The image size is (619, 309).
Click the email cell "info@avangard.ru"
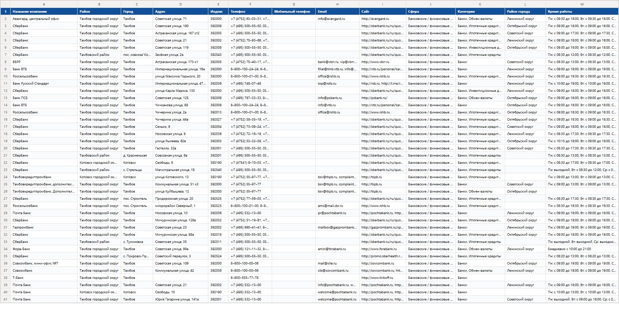(338, 19)
